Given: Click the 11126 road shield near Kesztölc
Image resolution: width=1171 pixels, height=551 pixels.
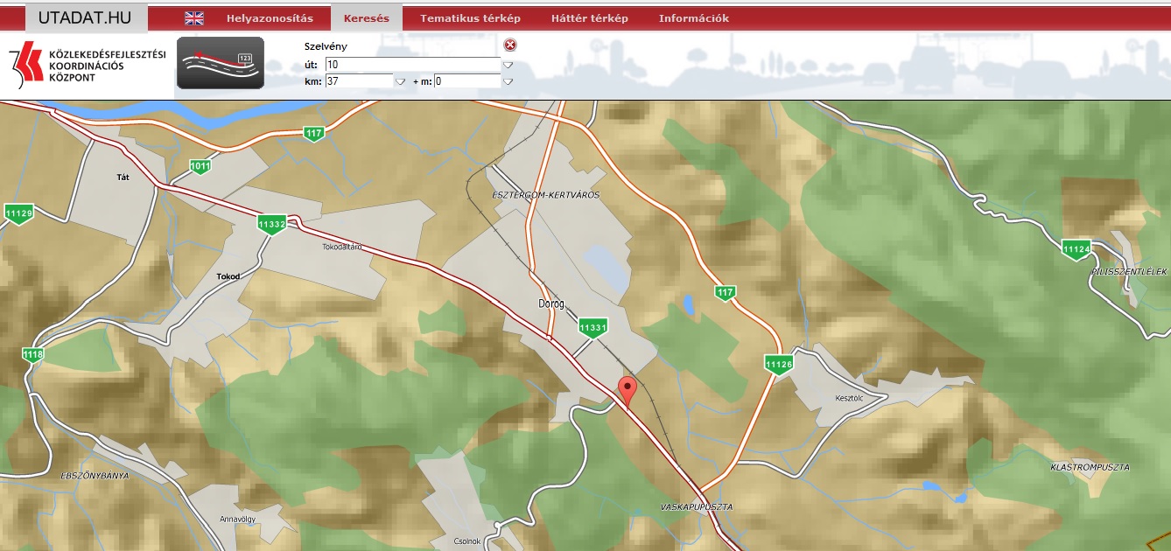Looking at the screenshot, I should (778, 364).
